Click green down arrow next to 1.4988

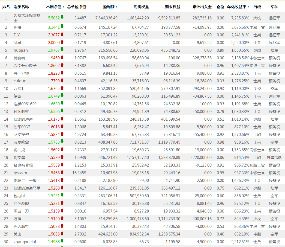click(x=62, y=241)
